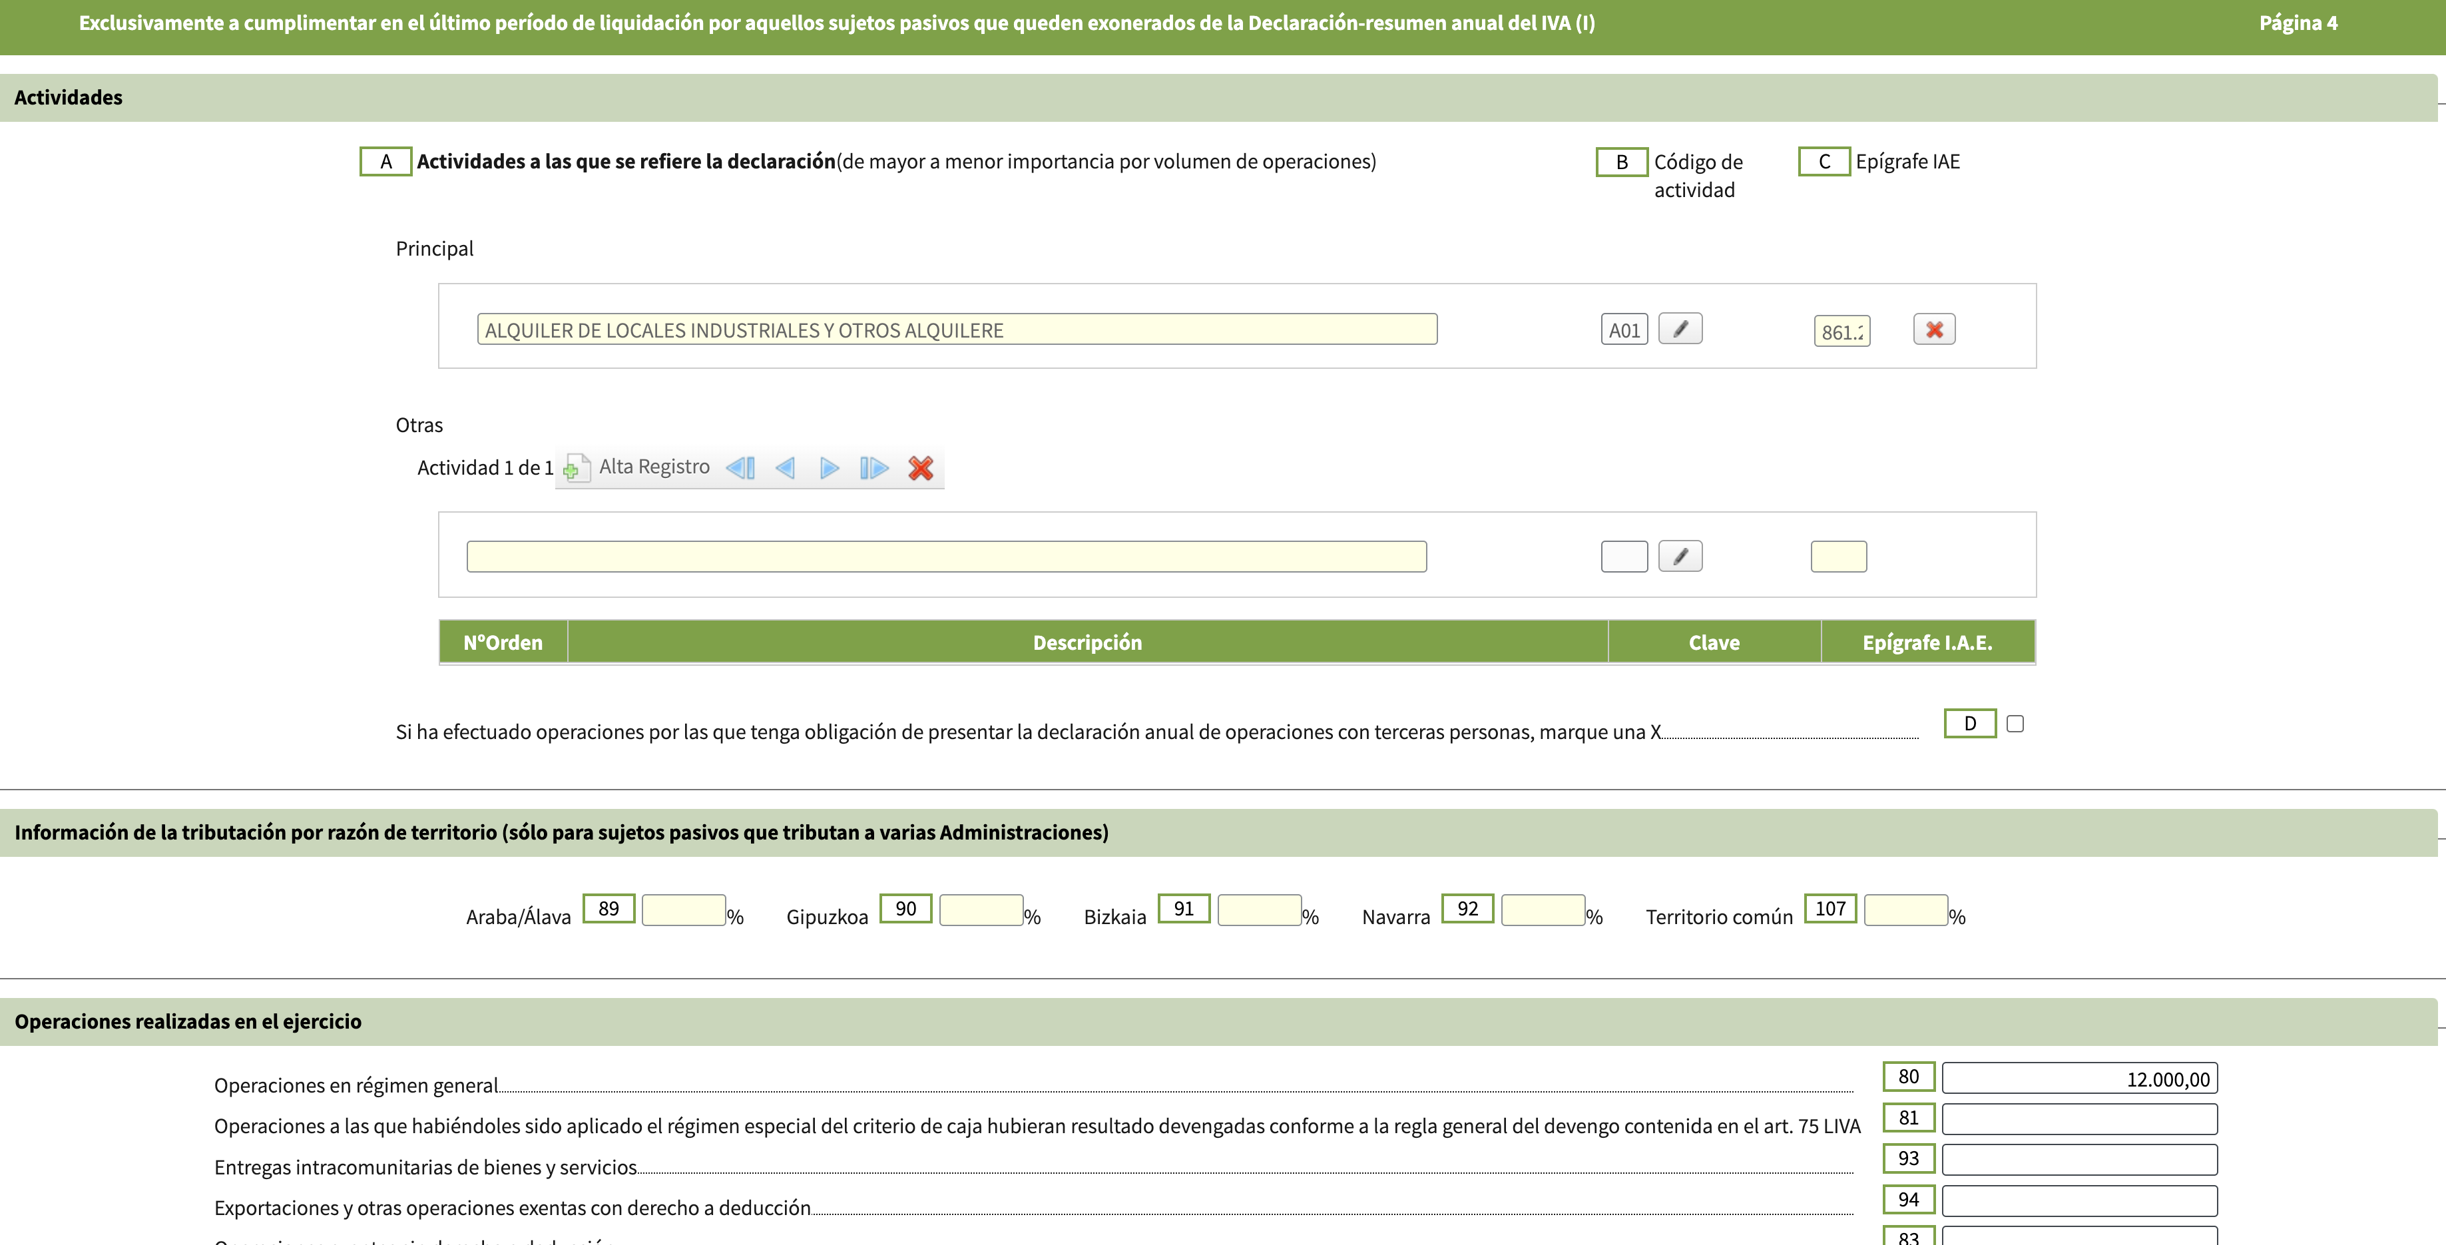Click field 81 criterio de caja operations
The width and height of the screenshot is (2446, 1245).
tap(2079, 1119)
